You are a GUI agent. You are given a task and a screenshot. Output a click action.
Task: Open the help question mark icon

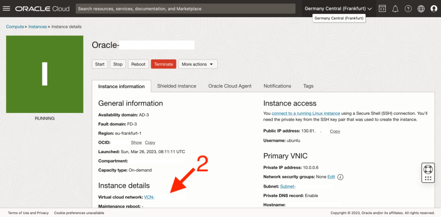(408, 9)
